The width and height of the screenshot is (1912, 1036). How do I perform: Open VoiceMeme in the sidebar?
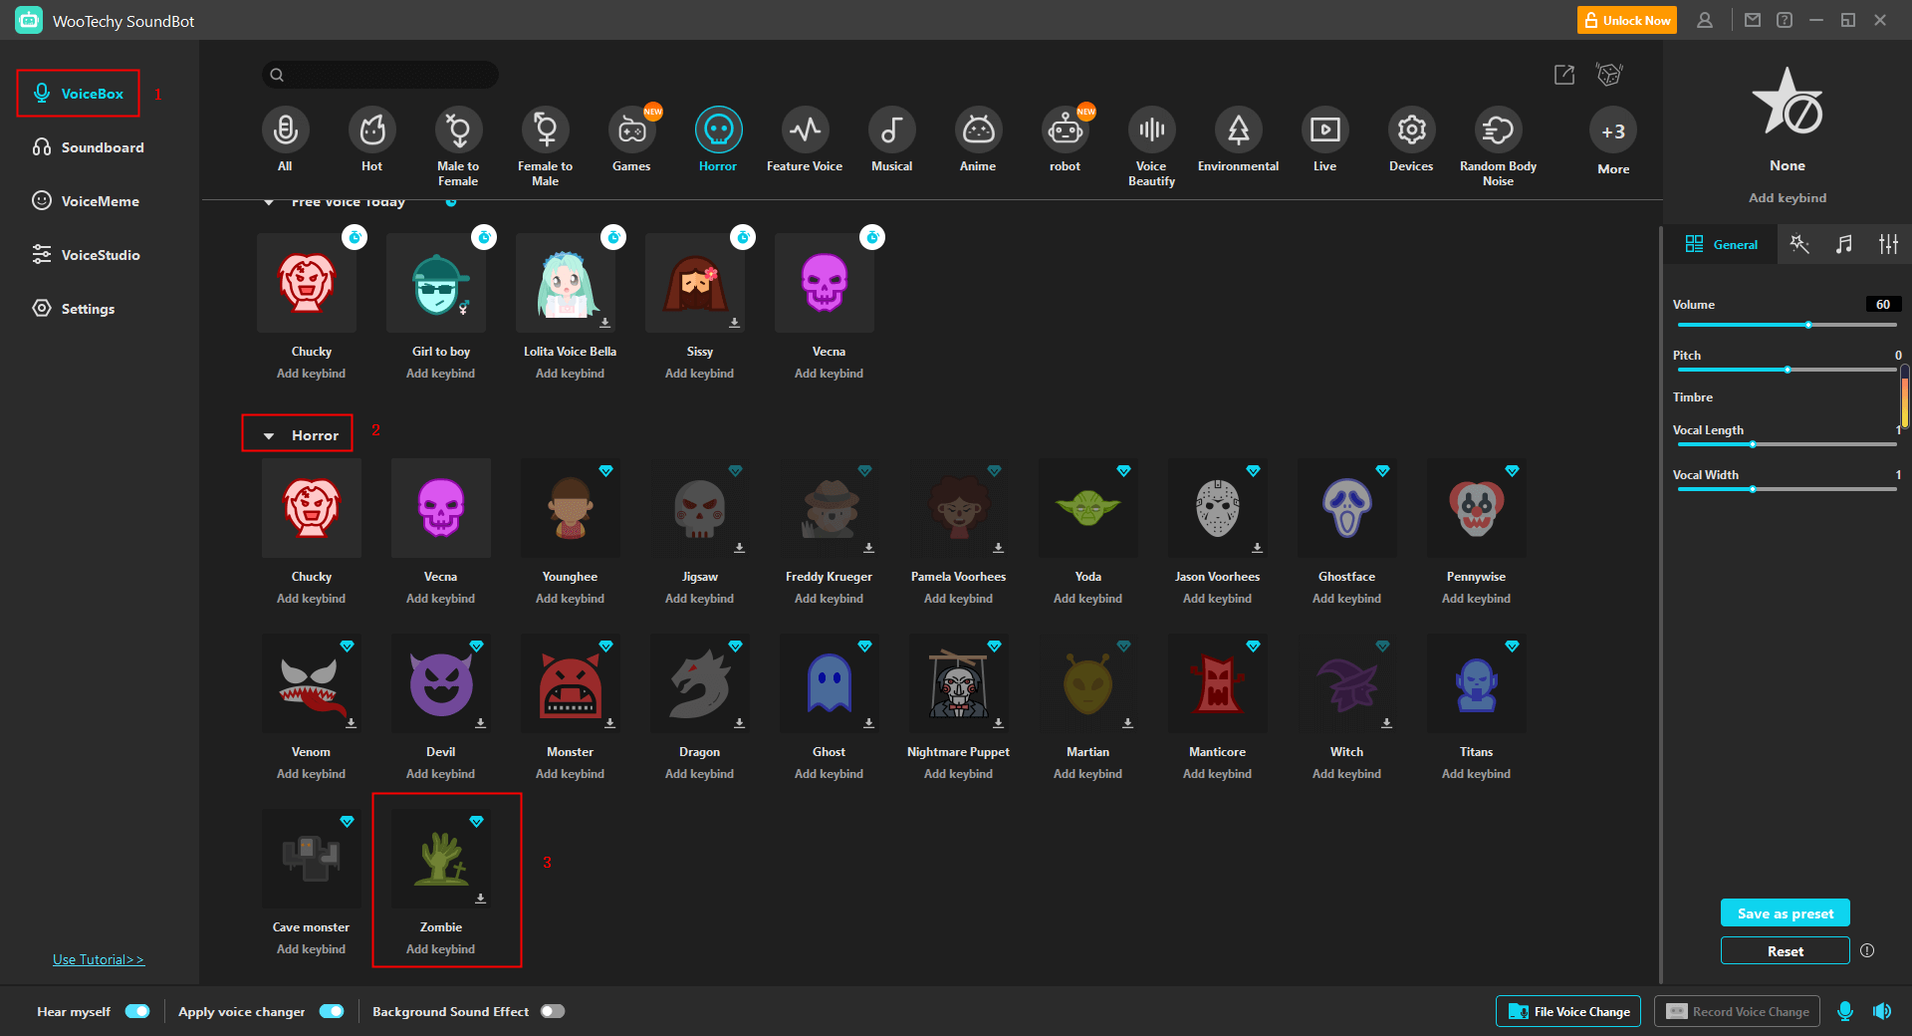(86, 201)
